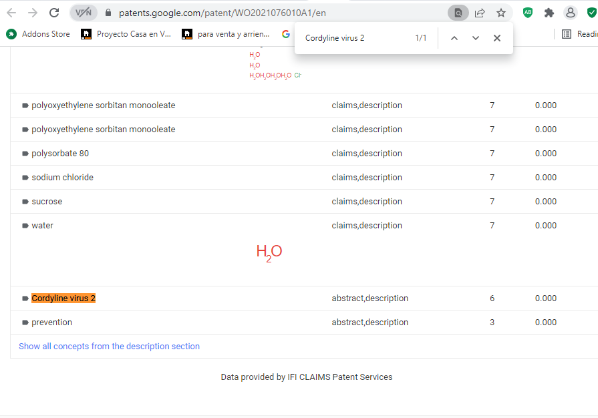Click the green AB extension icon

point(528,13)
